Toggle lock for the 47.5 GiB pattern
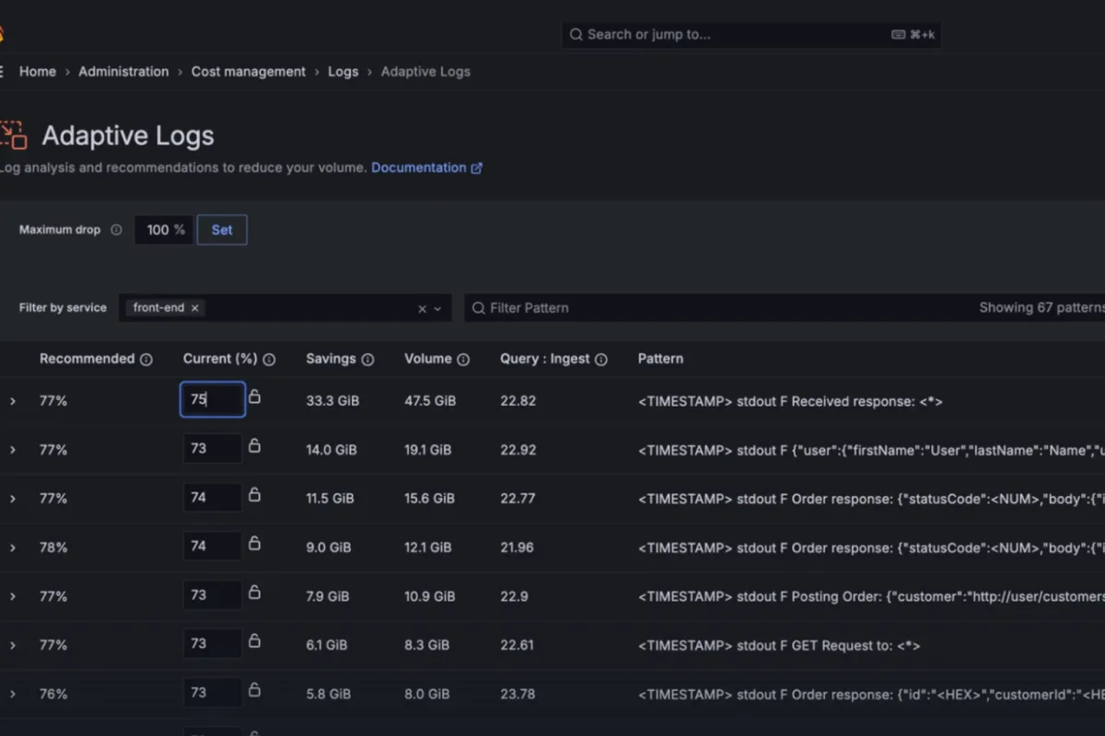 tap(255, 397)
